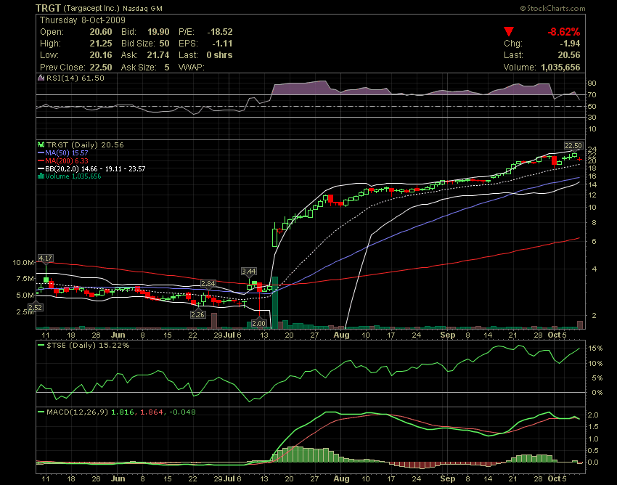Click the Low value 20.16

101,55
